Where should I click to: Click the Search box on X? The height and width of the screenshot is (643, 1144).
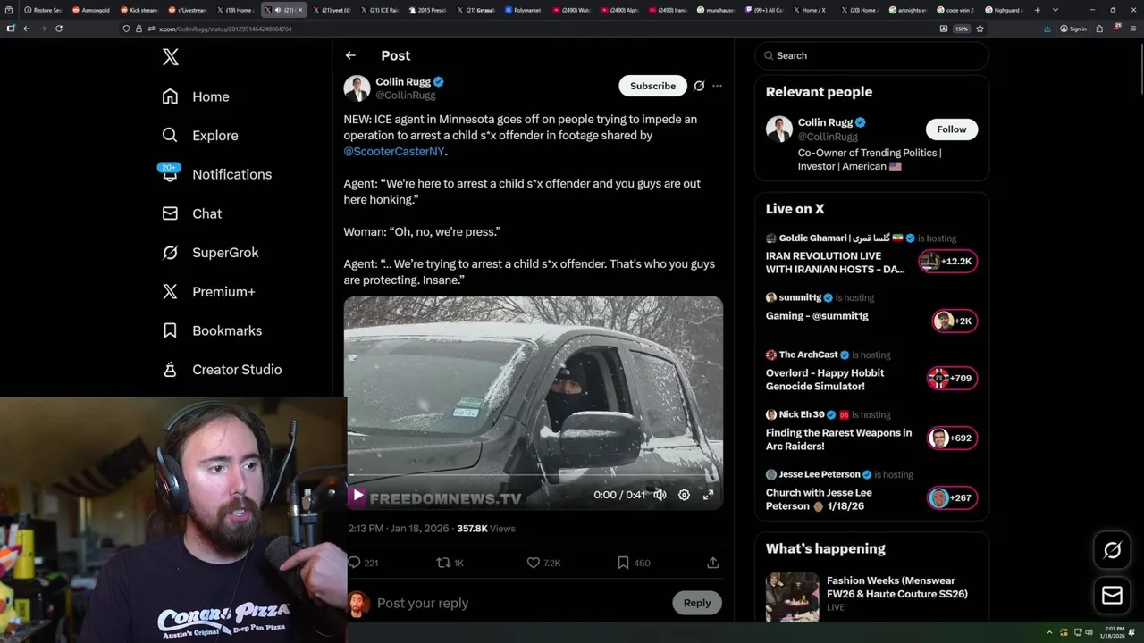coord(871,55)
